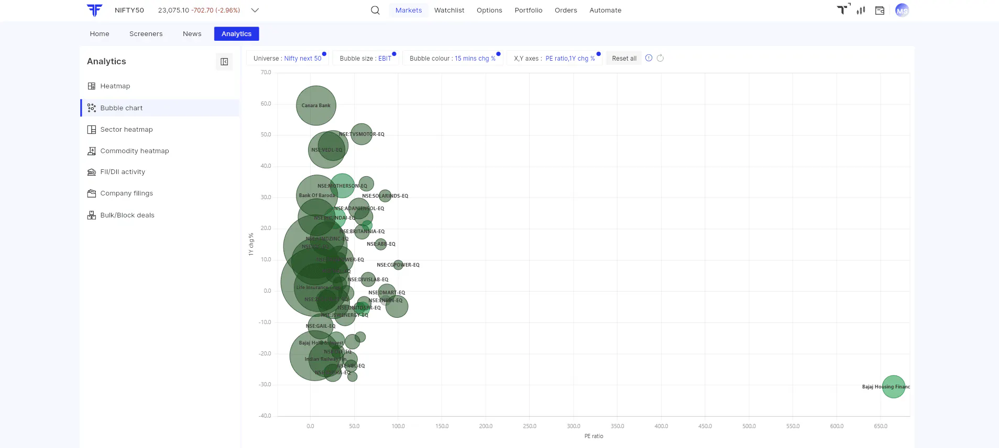Click the NSE:TVSMOTOR-EQ bubble
This screenshot has height=448, width=999.
pyautogui.click(x=361, y=134)
